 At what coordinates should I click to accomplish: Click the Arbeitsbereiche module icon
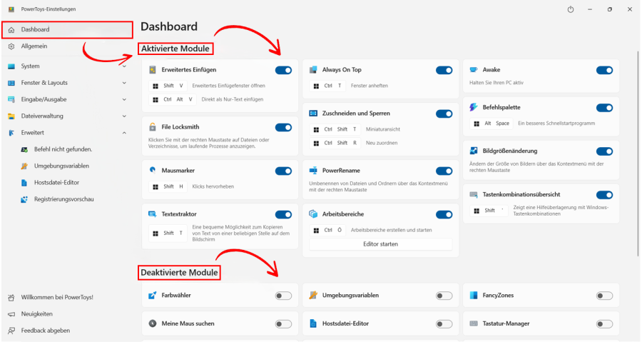coord(313,213)
